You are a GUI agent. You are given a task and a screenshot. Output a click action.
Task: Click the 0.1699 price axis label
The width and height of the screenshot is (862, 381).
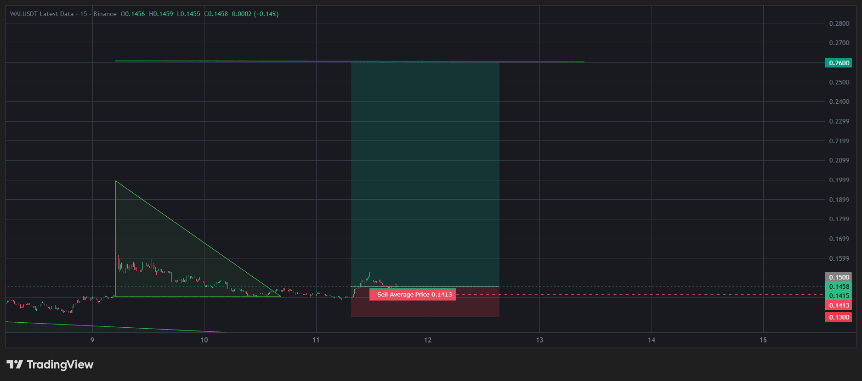click(x=839, y=239)
